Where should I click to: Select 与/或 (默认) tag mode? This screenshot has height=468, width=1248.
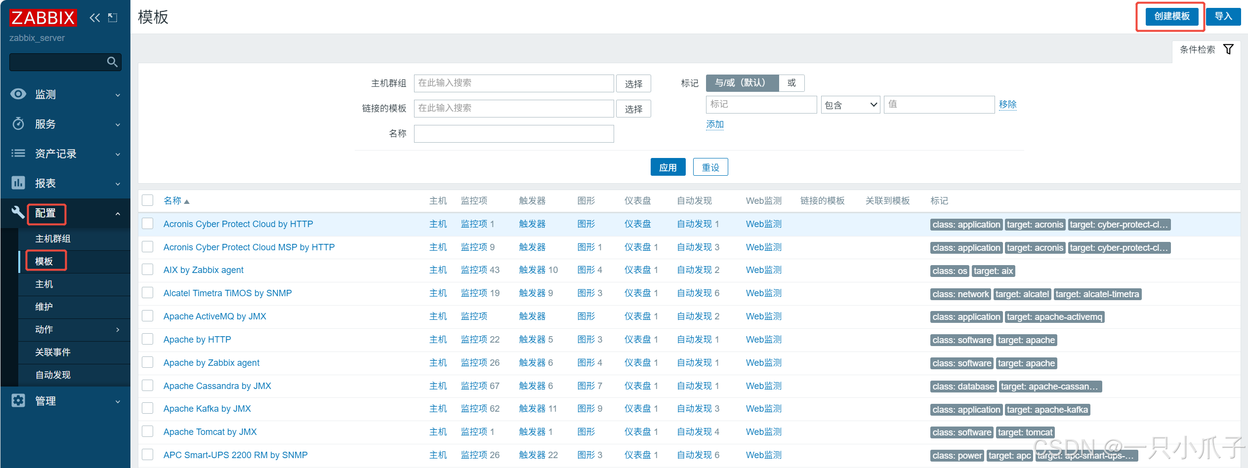742,83
